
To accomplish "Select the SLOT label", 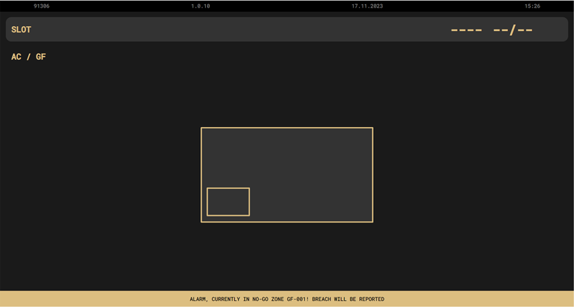I will [21, 30].
